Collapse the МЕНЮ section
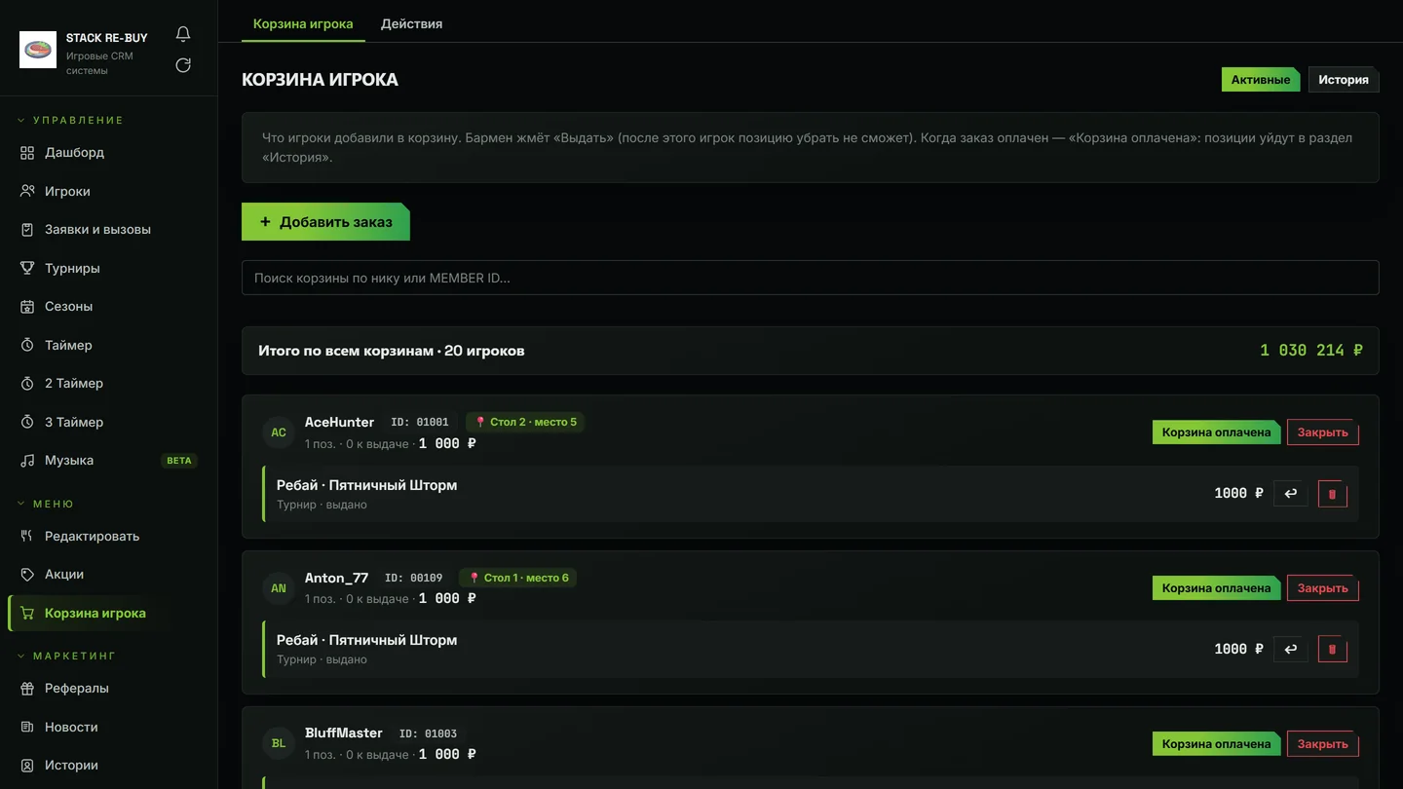This screenshot has width=1403, height=789. (46, 505)
